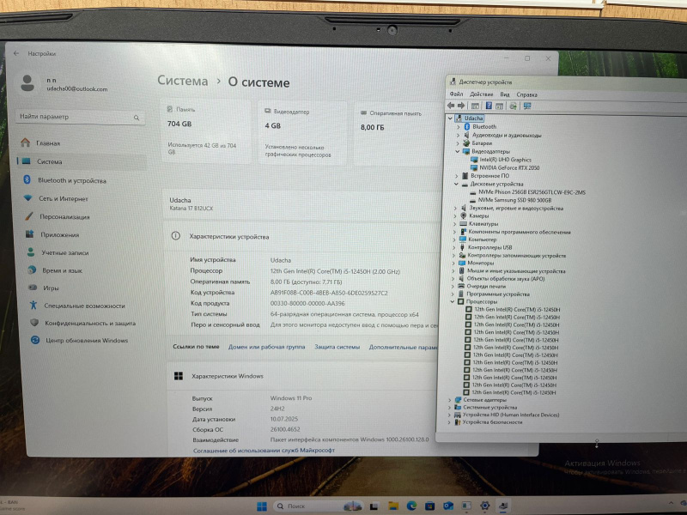Open Время и язык settings
The width and height of the screenshot is (687, 515).
point(62,270)
